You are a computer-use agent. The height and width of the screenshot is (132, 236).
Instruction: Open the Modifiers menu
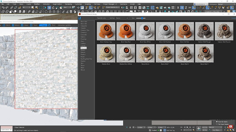(37, 4)
